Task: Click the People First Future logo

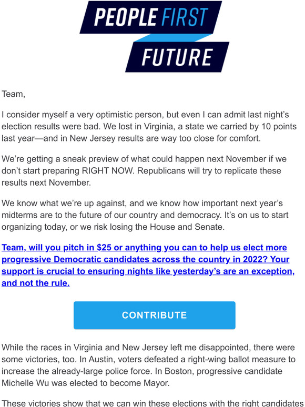Action: point(154,37)
